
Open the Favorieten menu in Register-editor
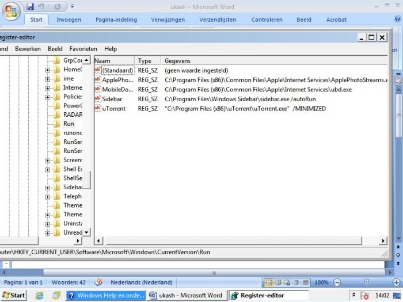coord(83,49)
